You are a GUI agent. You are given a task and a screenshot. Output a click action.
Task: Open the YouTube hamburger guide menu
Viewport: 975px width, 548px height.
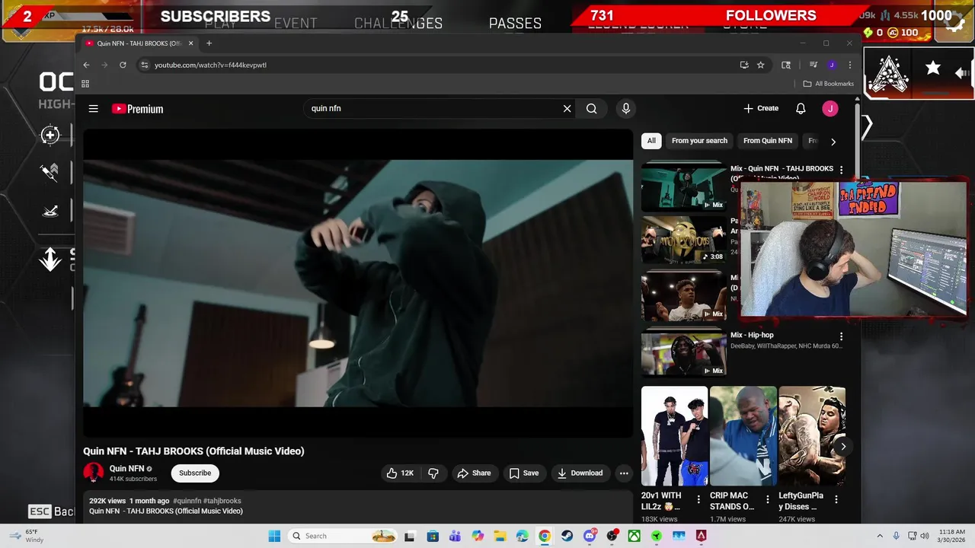click(93, 109)
